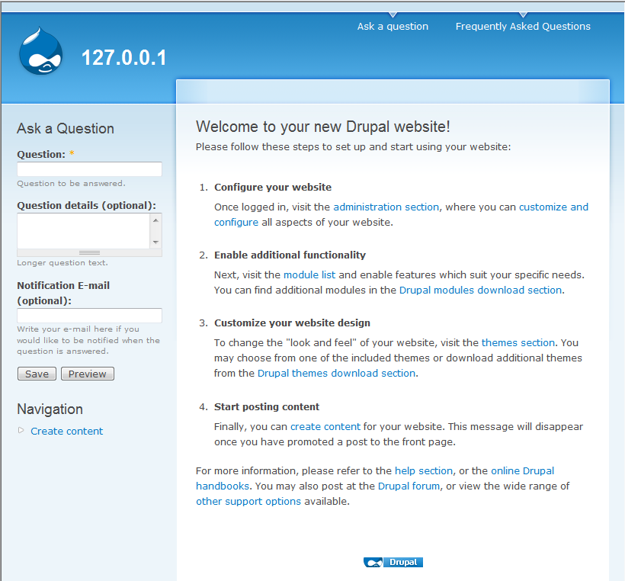This screenshot has width=625, height=581.
Task: Open the Ask a question menu item
Action: pos(393,27)
